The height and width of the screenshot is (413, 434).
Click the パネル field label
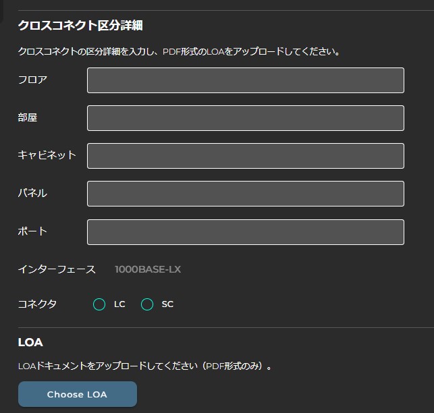pyautogui.click(x=32, y=194)
